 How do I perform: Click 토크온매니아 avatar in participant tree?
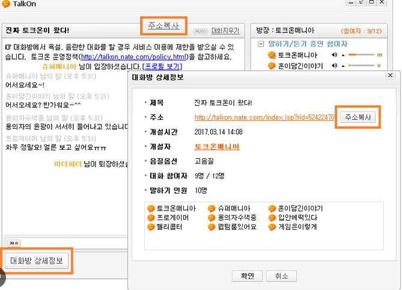[272, 55]
